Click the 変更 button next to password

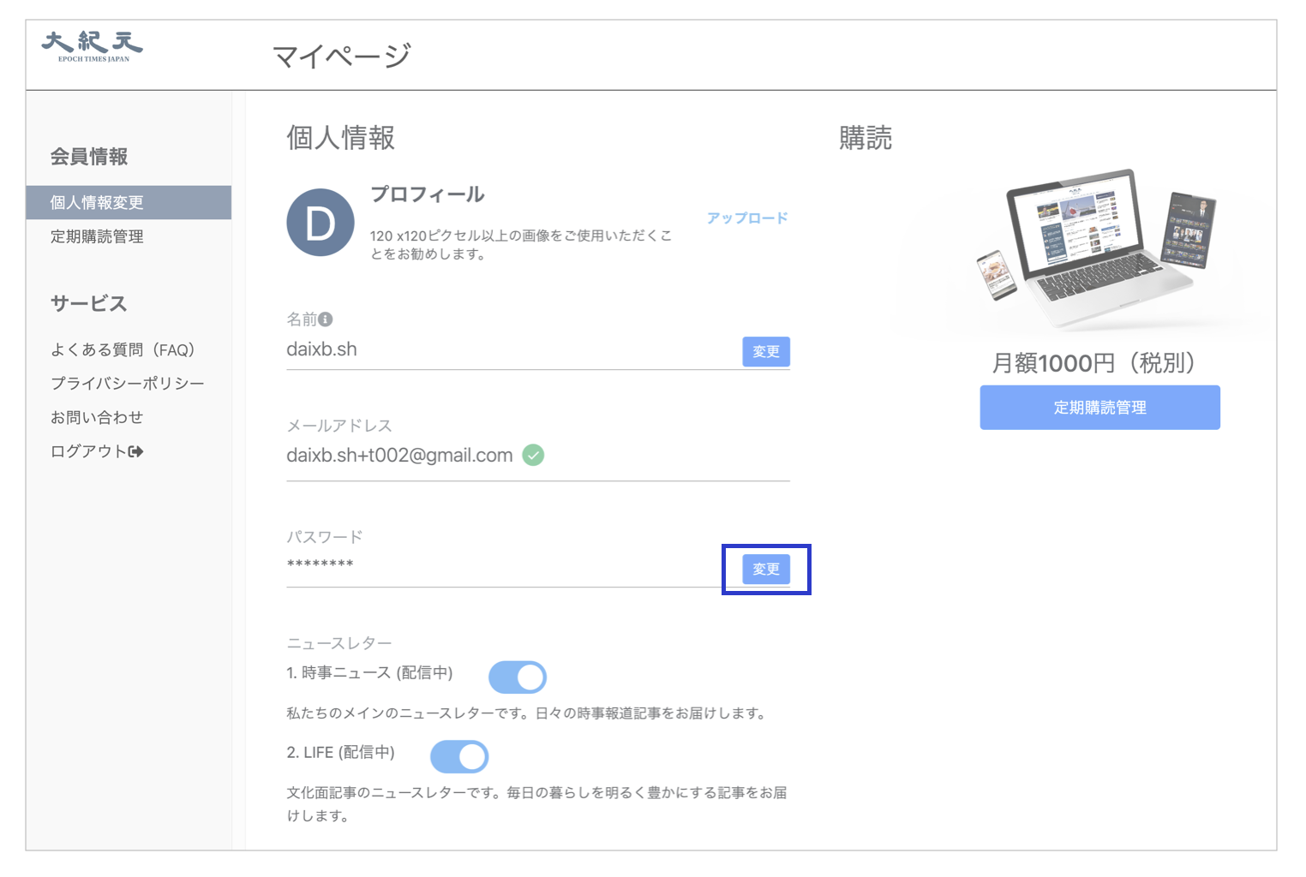tap(766, 570)
